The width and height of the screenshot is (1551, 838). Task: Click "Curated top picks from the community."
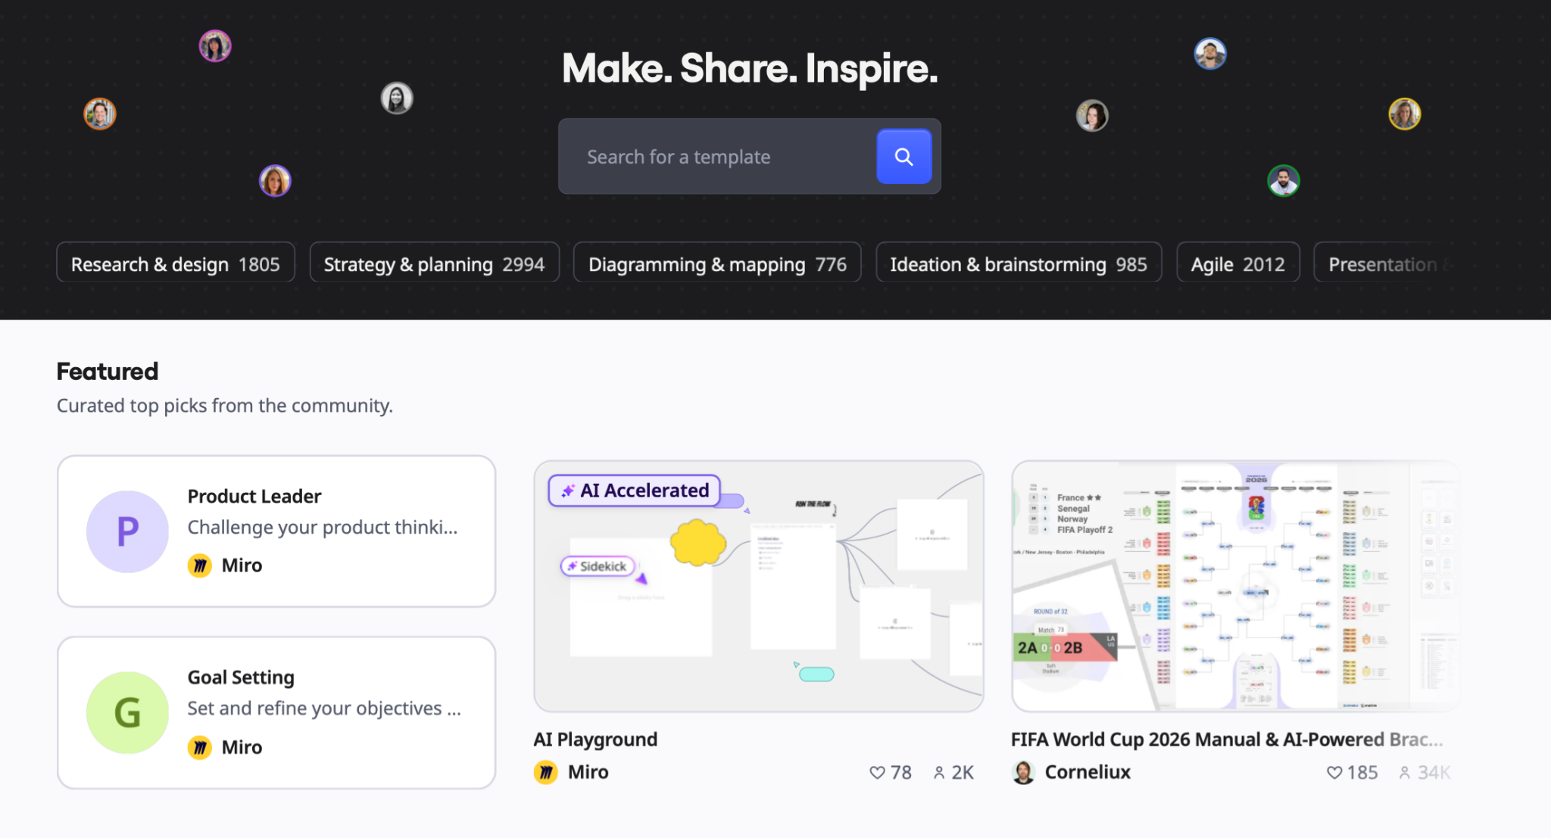[225, 406]
